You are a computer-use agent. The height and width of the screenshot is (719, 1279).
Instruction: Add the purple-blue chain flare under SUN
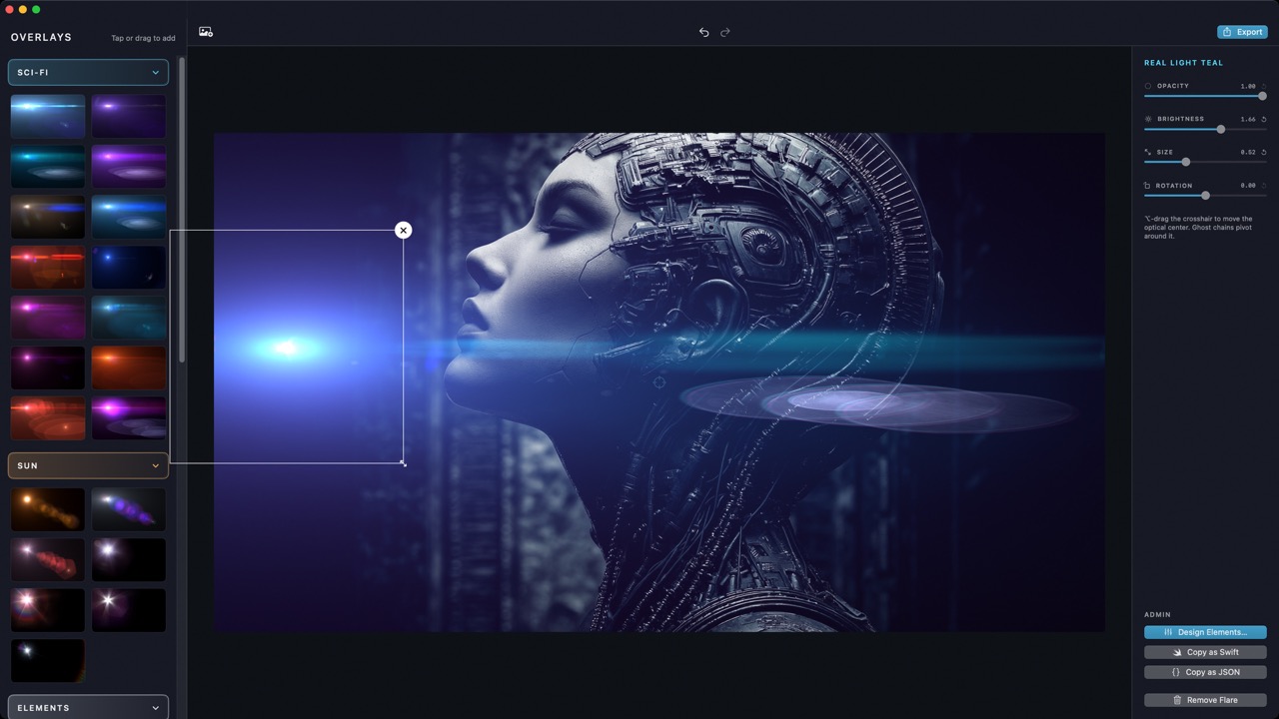click(x=129, y=509)
